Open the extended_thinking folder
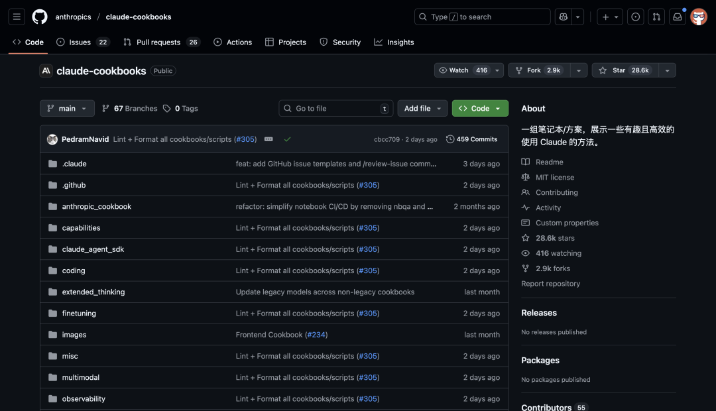This screenshot has width=716, height=411. click(x=93, y=292)
